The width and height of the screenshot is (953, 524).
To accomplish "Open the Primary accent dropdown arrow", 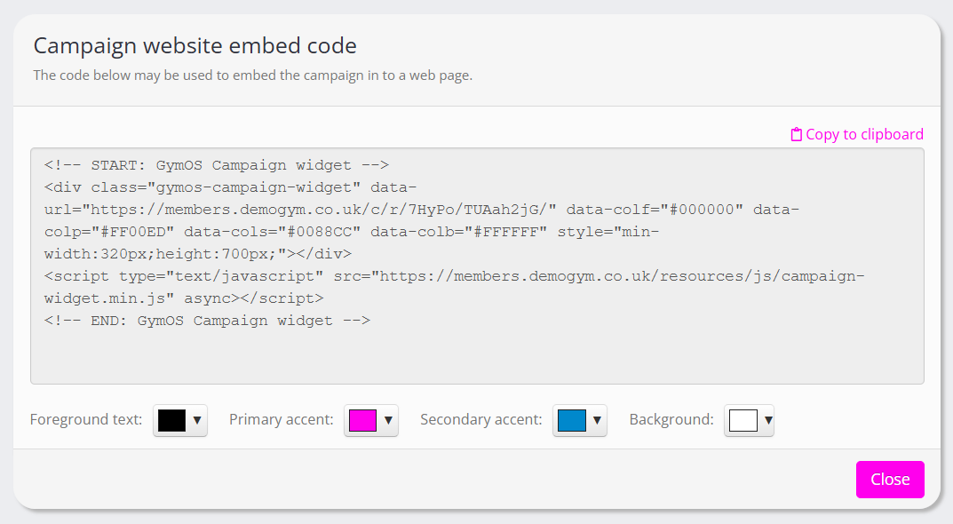I will 388,420.
